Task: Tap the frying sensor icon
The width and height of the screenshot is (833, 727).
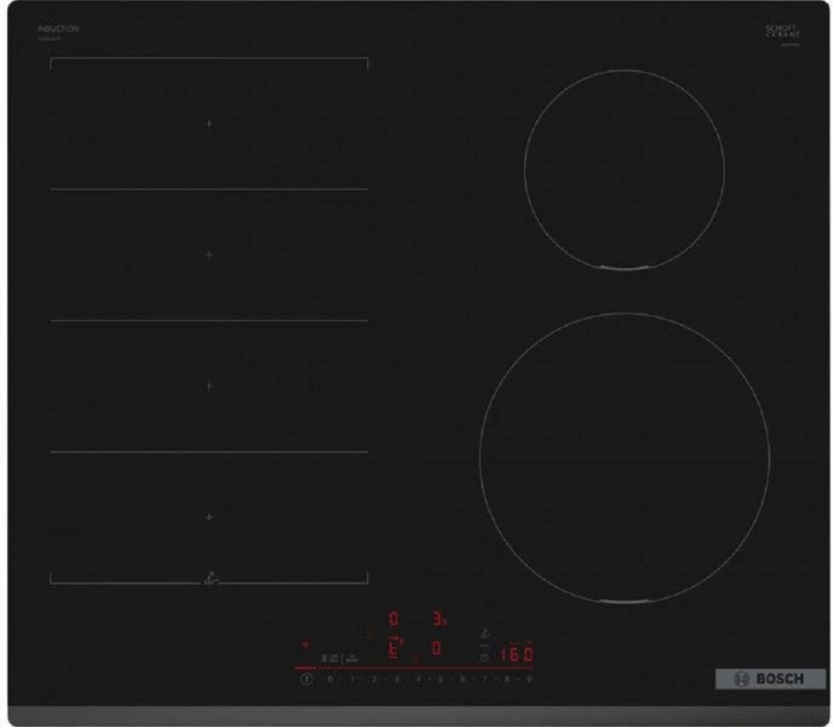Action: [x=487, y=632]
